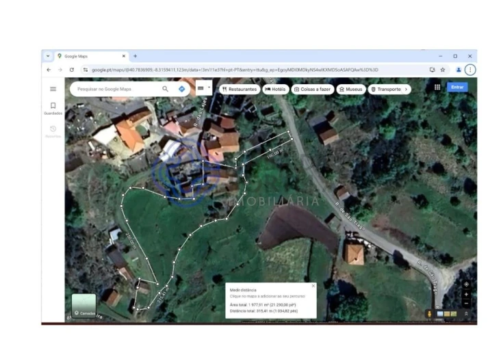Reload the page in the browser
Image resolution: width=490 pixels, height=346 pixels.
point(71,70)
